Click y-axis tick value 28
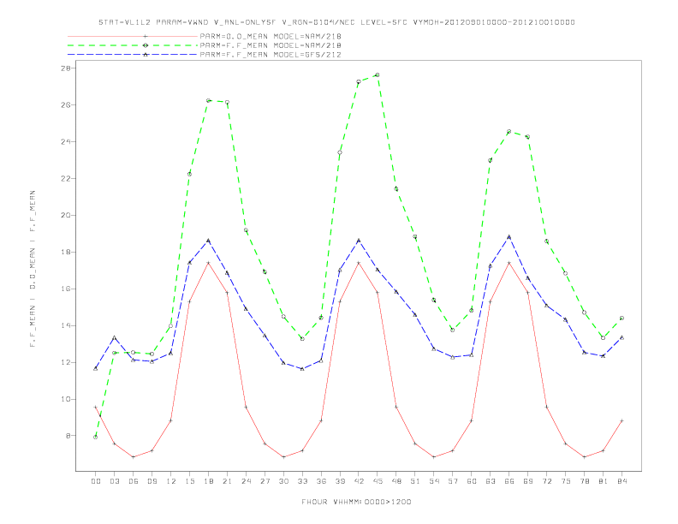The image size is (678, 524). coord(66,68)
